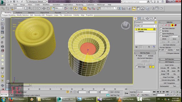This screenshot has height=102, width=182.
Task: Enable Use Stack Selection checkbox
Action: pyautogui.click(x=161, y=28)
